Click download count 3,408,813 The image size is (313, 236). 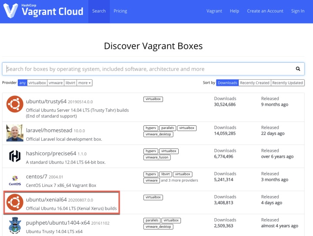tap(223, 202)
